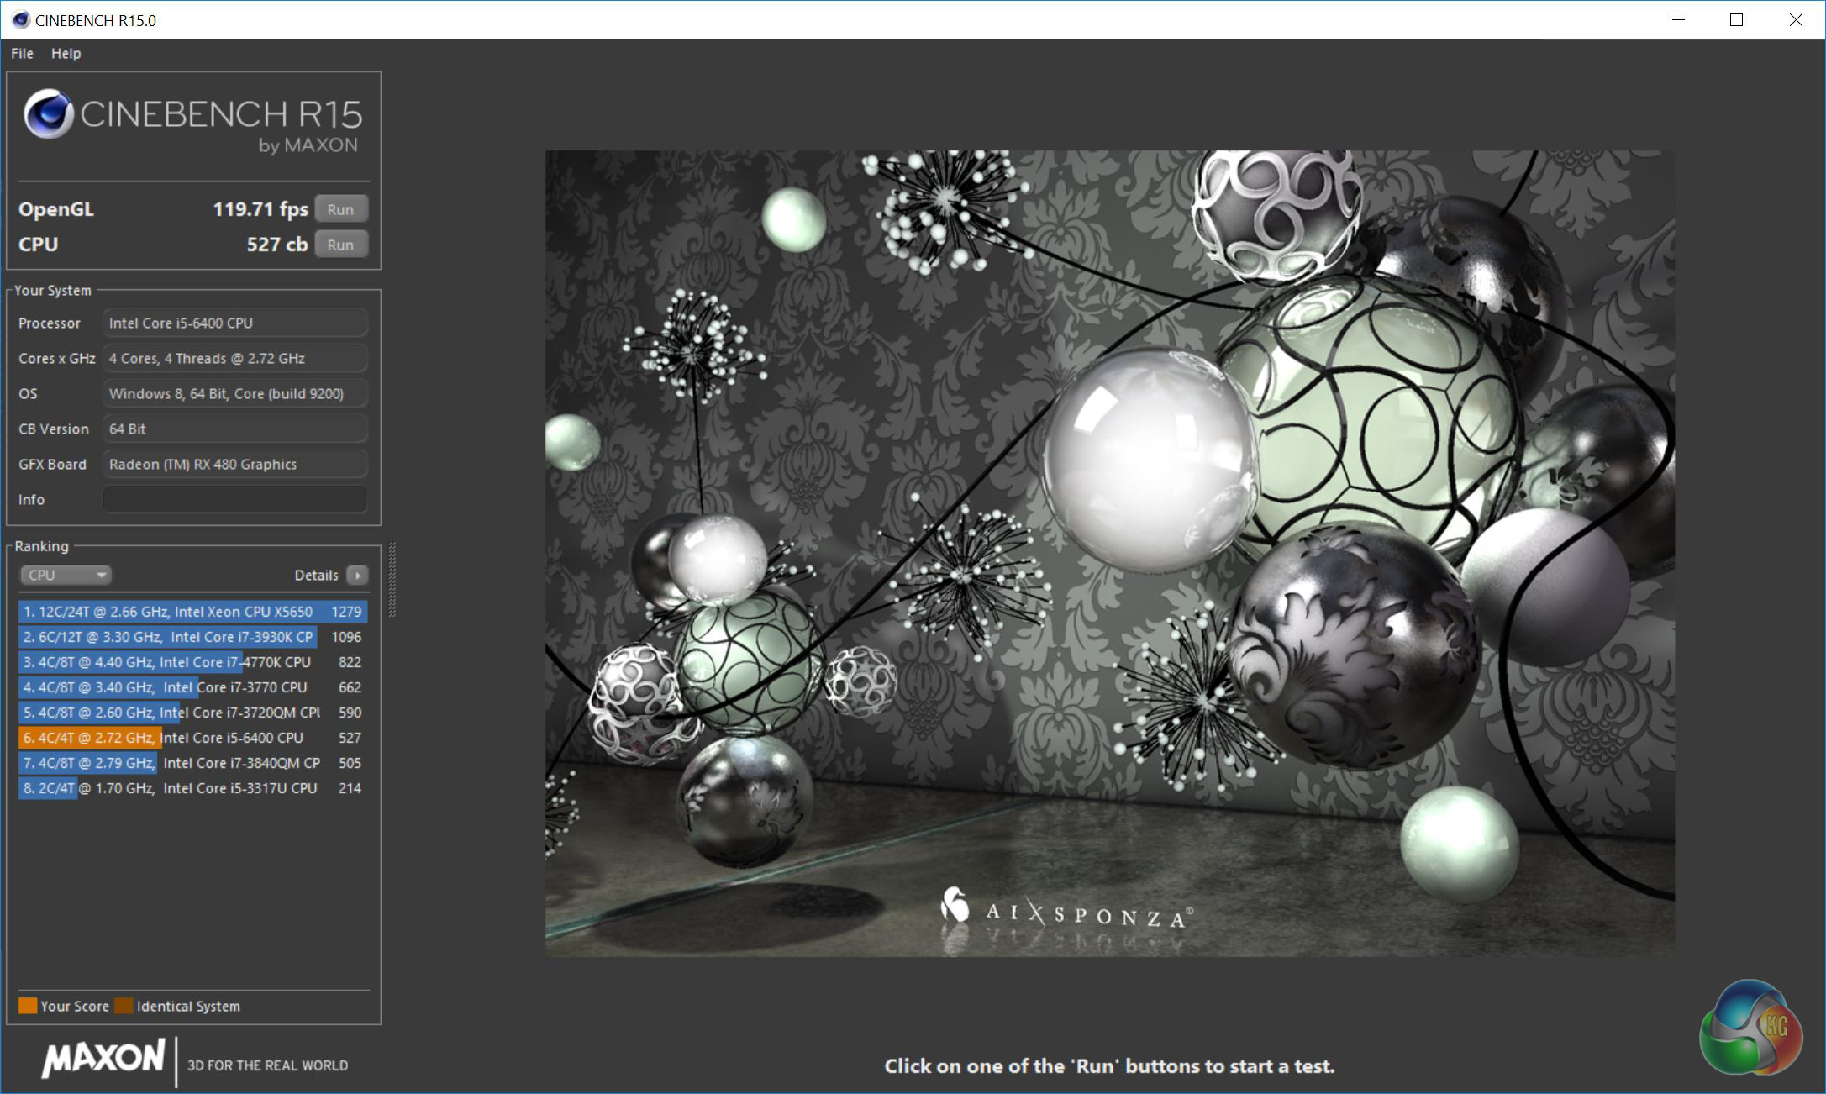
Task: Click the Identical System legend swatch
Action: [124, 1006]
